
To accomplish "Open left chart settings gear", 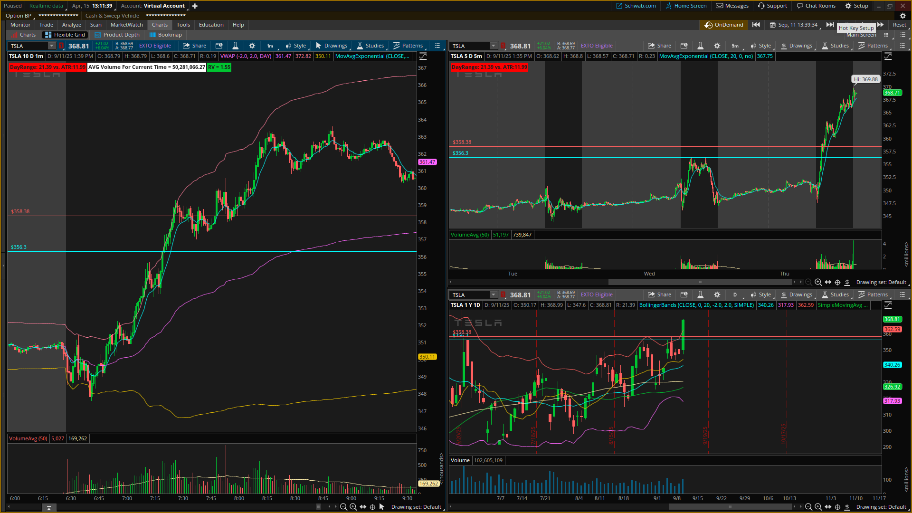I will tap(252, 46).
